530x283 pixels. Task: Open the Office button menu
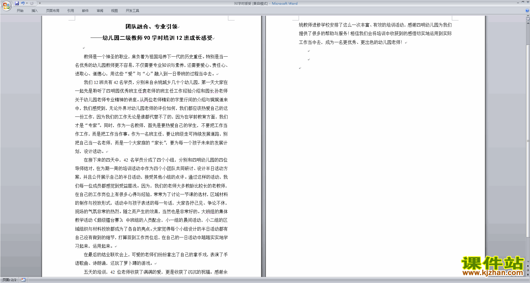pyautogui.click(x=6, y=6)
